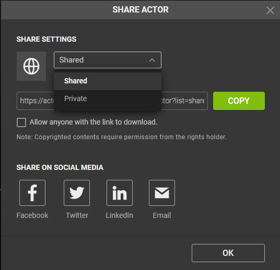
Task: Click the 'Allow anyone with the link' label
Action: point(94,122)
